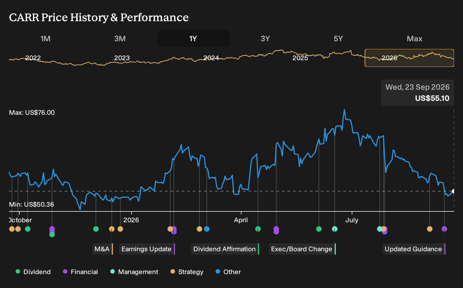Click 2025 in the overview mini chart
The image size is (463, 288).
(x=300, y=58)
